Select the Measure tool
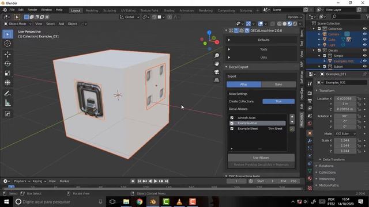 point(7,103)
